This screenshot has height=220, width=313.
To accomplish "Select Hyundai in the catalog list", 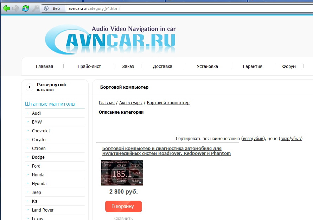I will click(39, 184).
